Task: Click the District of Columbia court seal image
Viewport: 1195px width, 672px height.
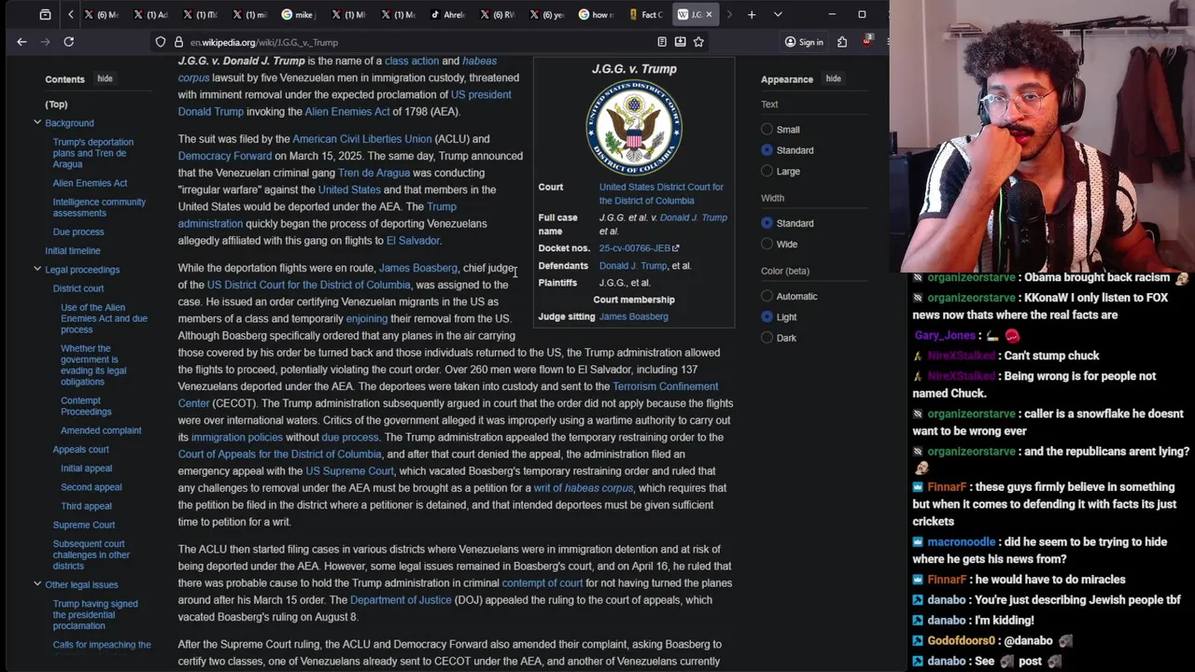Action: (634, 128)
